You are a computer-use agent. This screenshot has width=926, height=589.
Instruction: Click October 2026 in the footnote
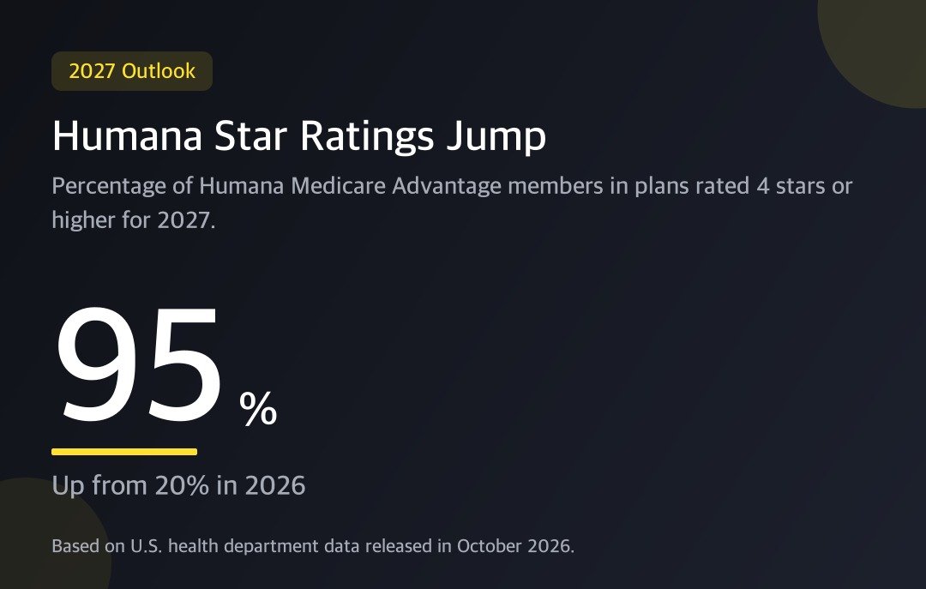515,546
